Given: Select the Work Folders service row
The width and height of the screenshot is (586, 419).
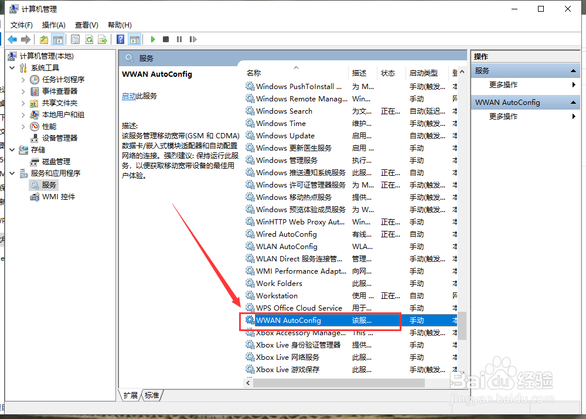Looking at the screenshot, I should coord(351,283).
